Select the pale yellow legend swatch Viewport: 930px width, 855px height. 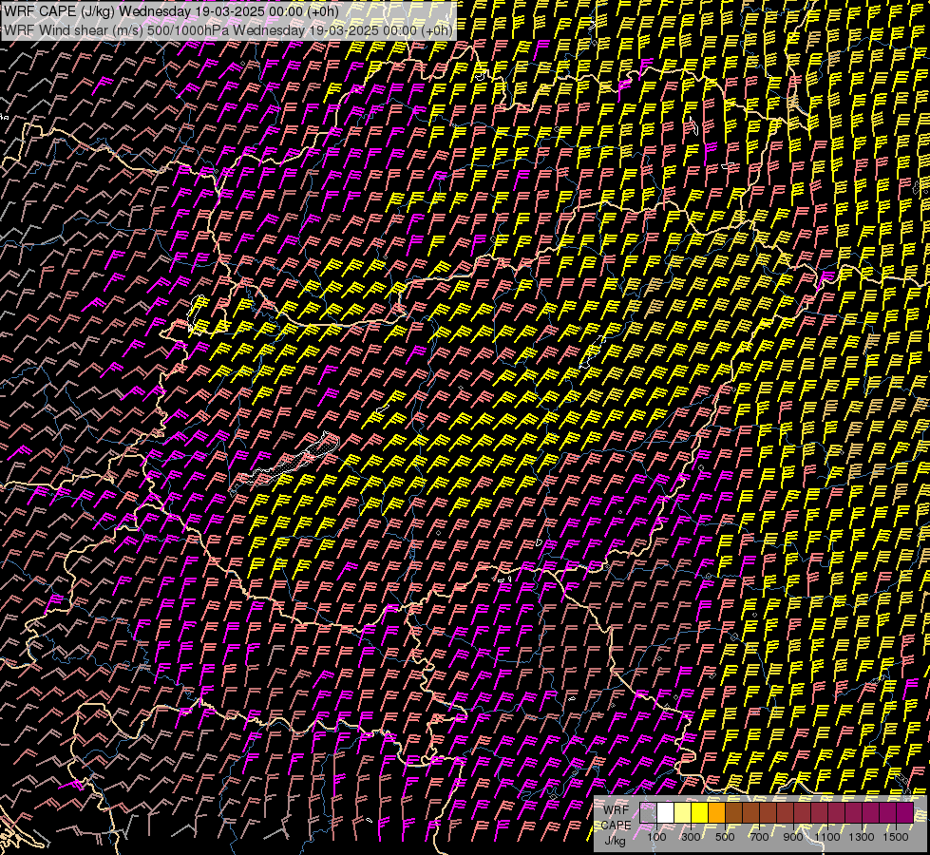(683, 812)
